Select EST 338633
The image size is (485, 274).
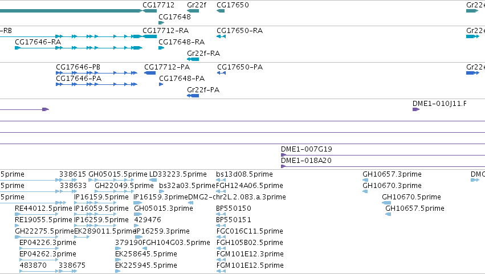click(x=73, y=186)
